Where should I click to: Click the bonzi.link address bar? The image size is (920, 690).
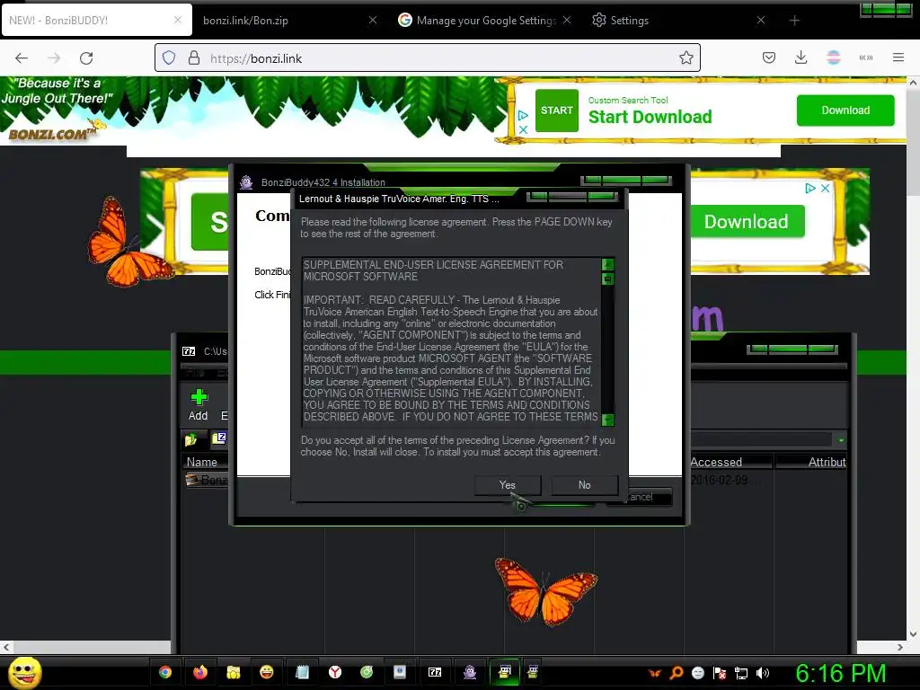tap(427, 58)
